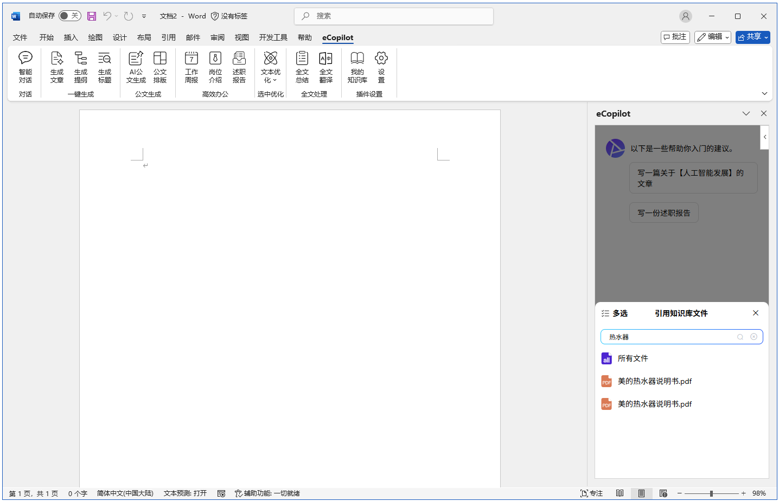Click the 生成文章 ribbon icon
The height and width of the screenshot is (501, 779).
[x=57, y=67]
